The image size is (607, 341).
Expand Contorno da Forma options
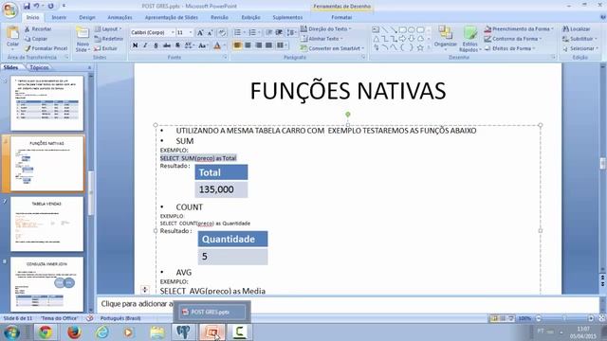point(513,39)
